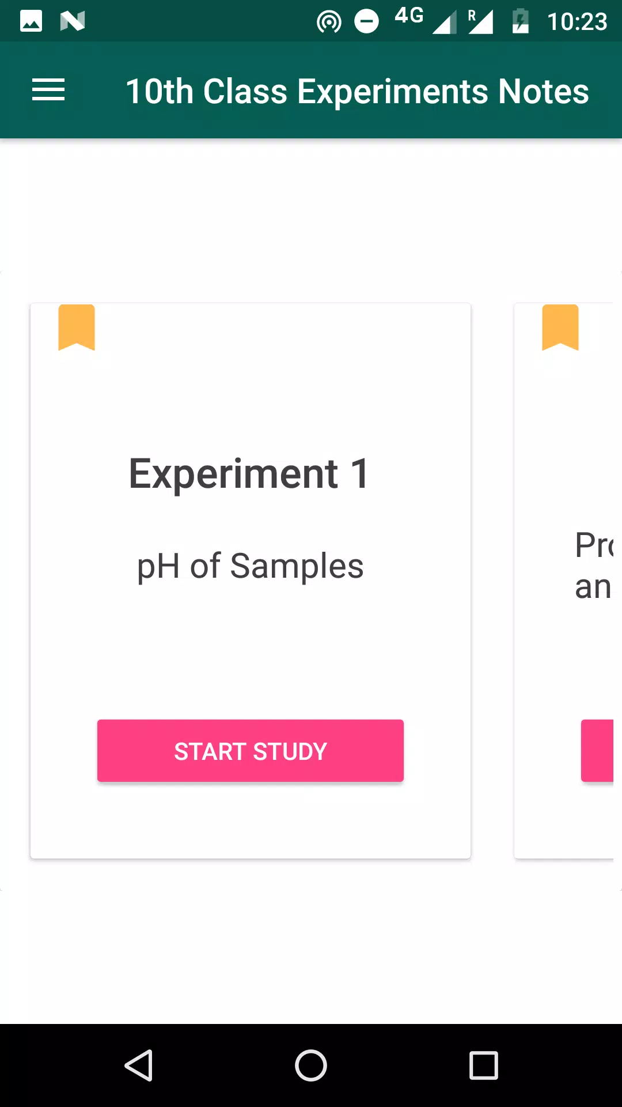This screenshot has height=1107, width=622.
Task: Tap the hotspot status icon
Action: click(329, 22)
